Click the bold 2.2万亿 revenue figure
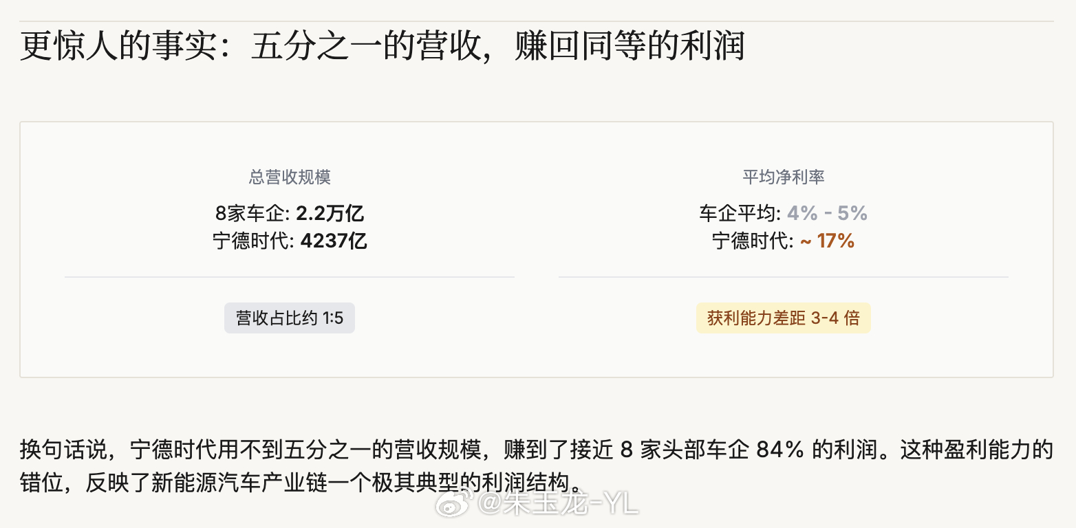The image size is (1076, 528). (330, 213)
